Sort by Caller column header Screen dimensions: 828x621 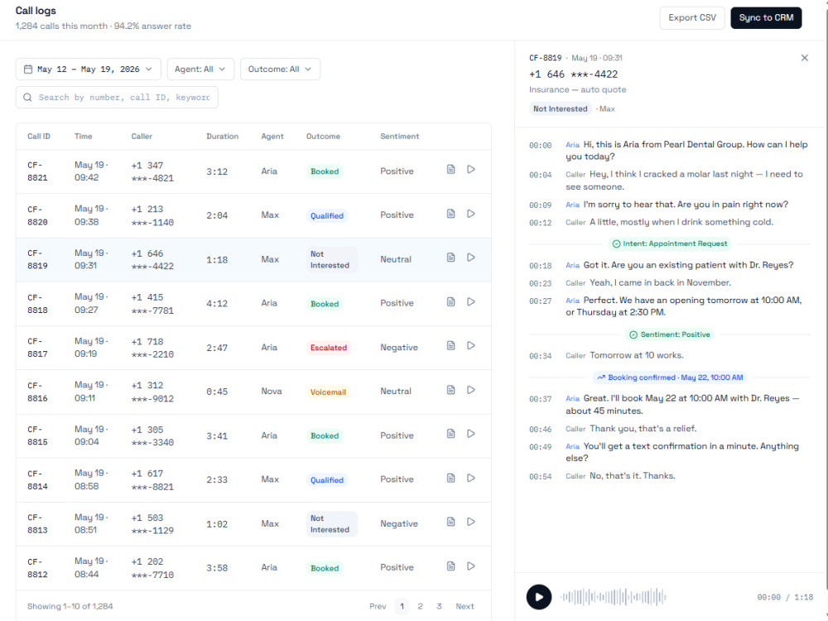[142, 137]
